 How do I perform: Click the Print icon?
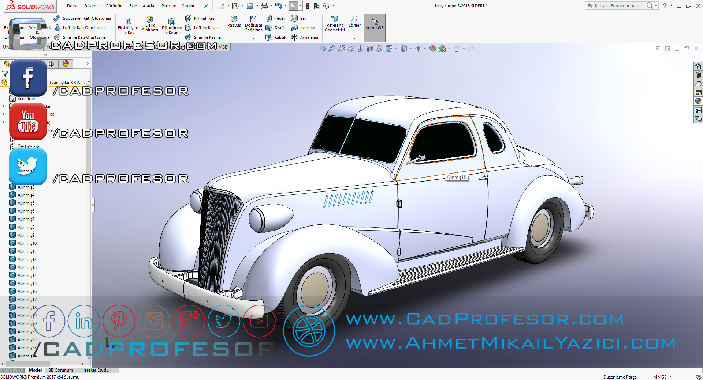tap(264, 6)
